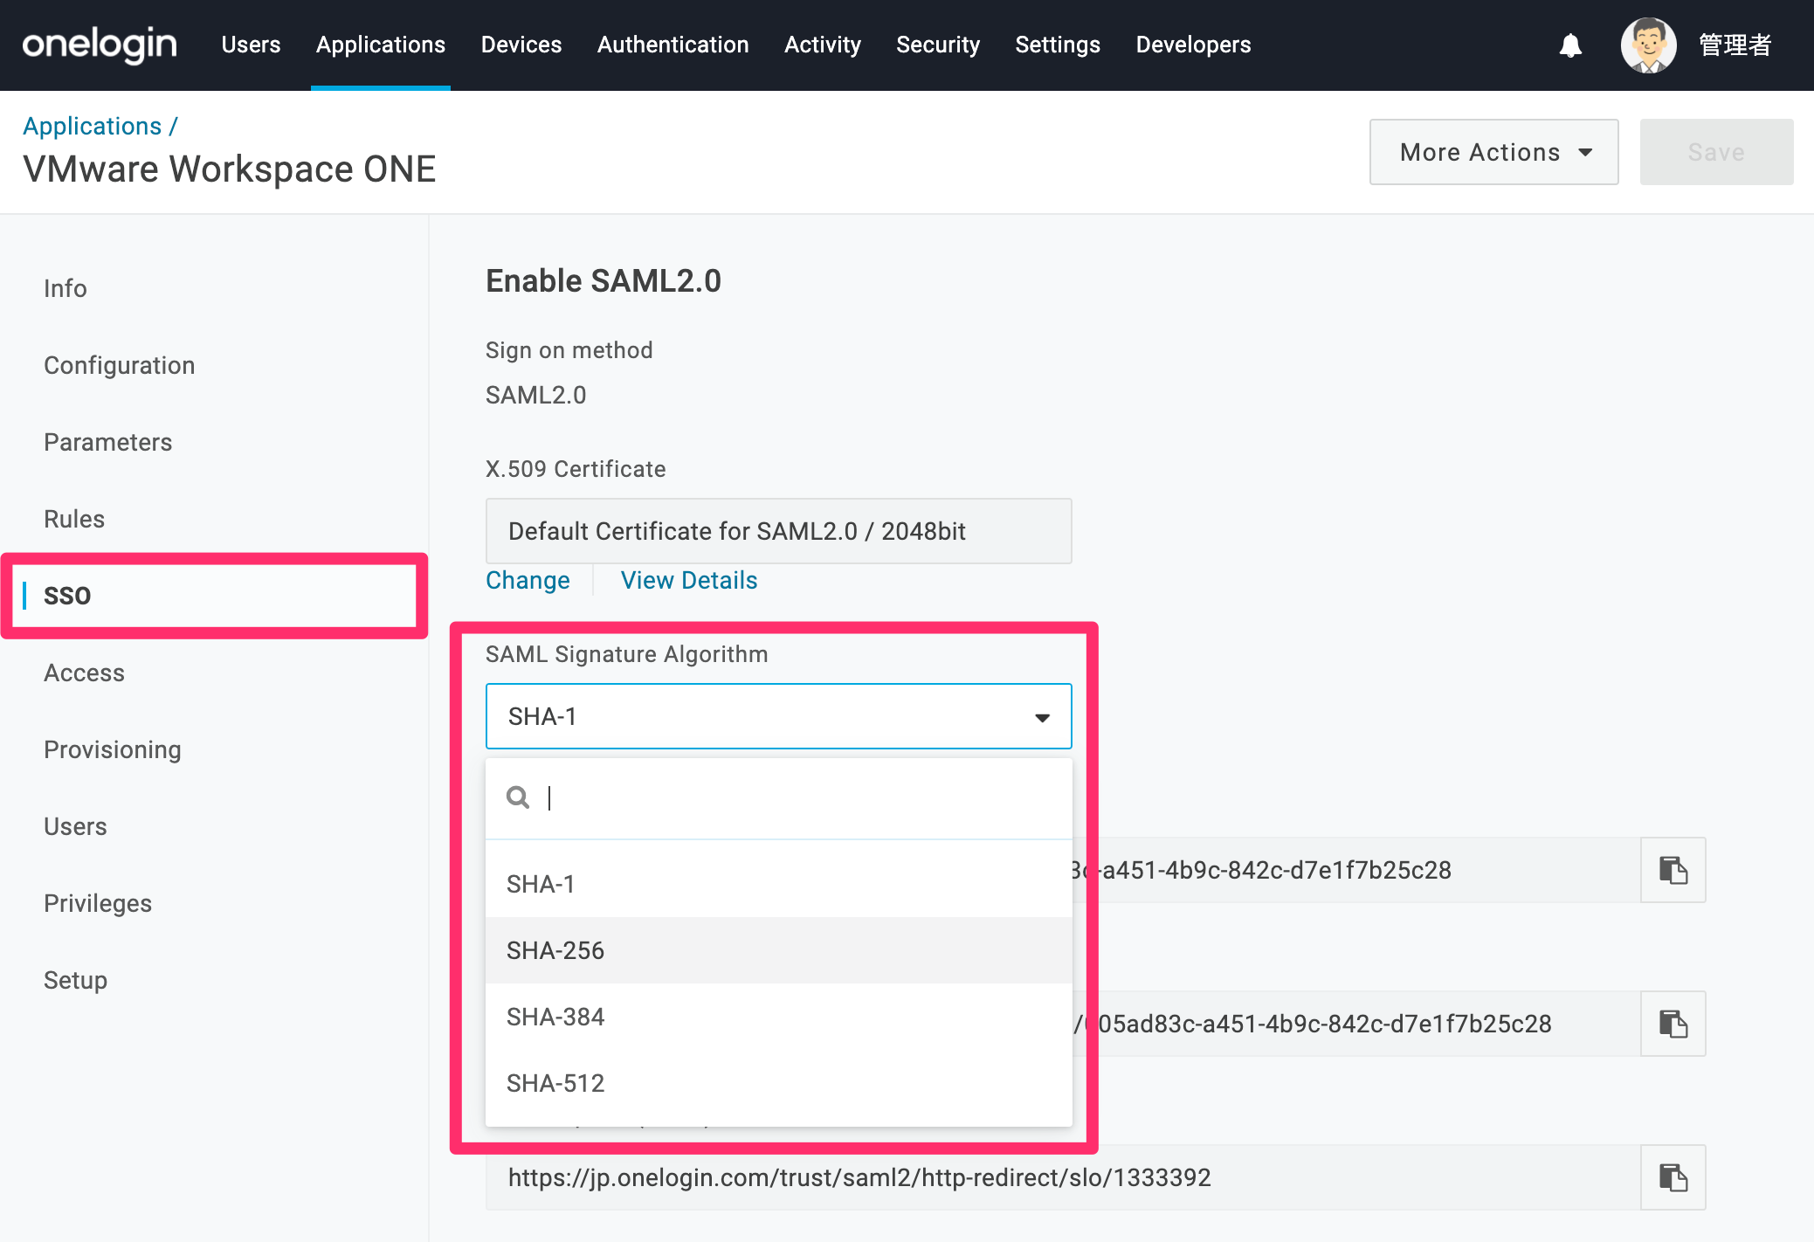Copy the first URL ending in d7e1f7b25c28
Viewport: 1814px width, 1242px height.
1673,870
